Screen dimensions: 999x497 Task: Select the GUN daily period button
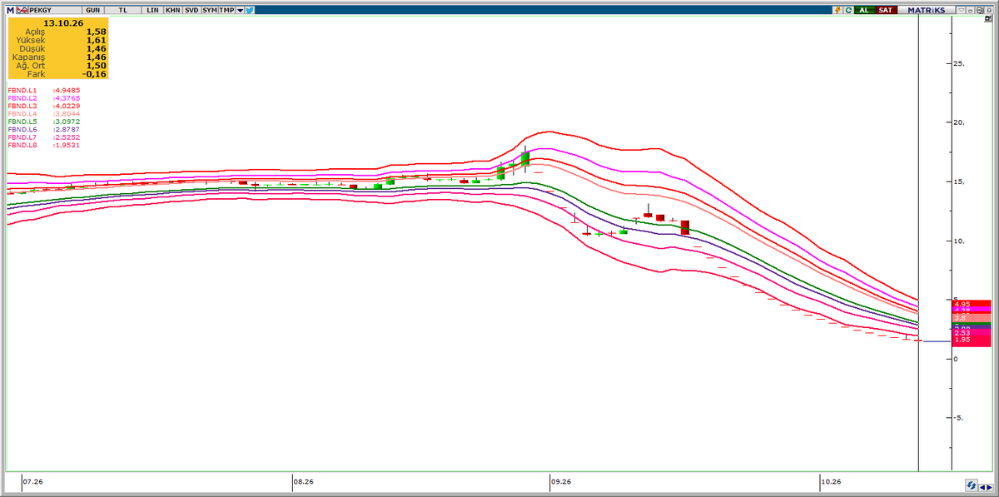tap(92, 10)
